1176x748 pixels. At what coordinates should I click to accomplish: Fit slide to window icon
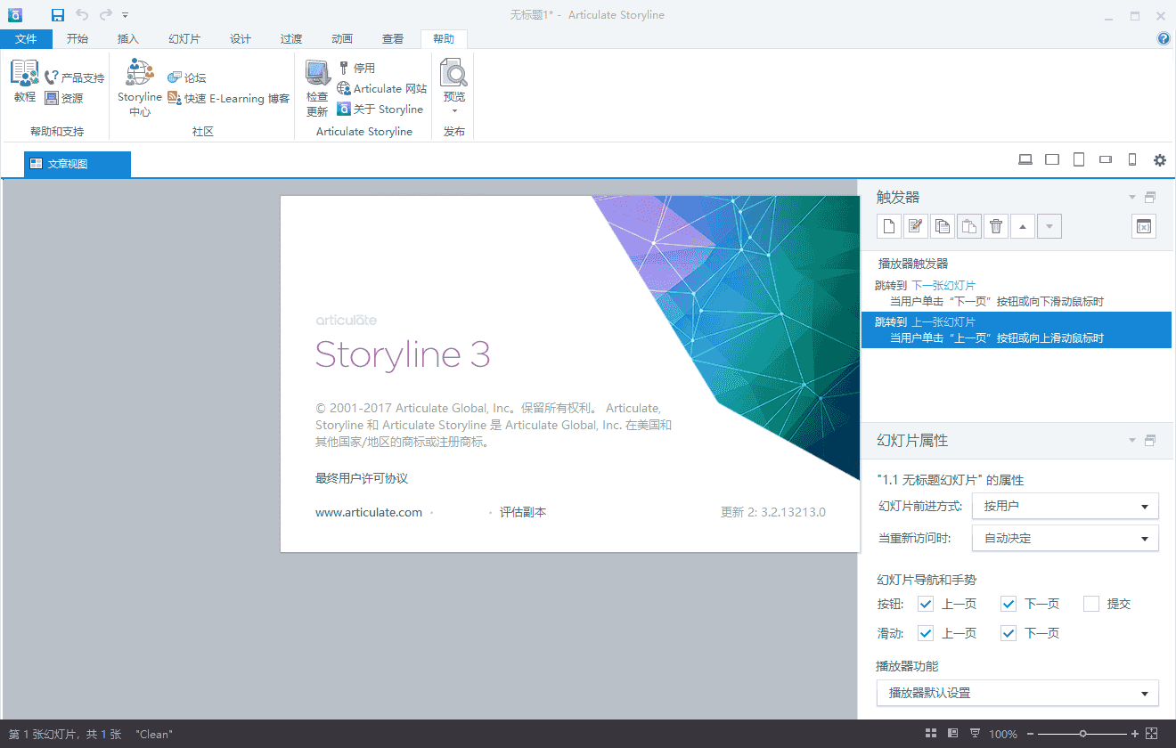[1151, 734]
